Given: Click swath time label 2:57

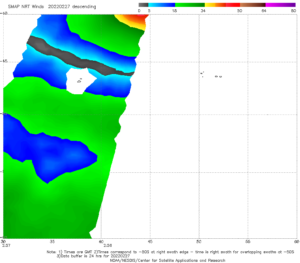Looking at the screenshot, I should coord(6,246).
